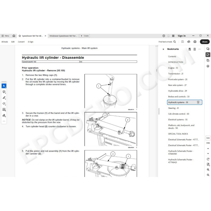Click the print icon
Viewport: 211px width, 211px height.
pos(195,42)
